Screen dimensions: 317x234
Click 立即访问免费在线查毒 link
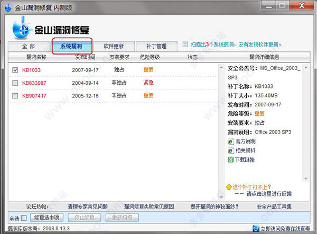point(285,229)
